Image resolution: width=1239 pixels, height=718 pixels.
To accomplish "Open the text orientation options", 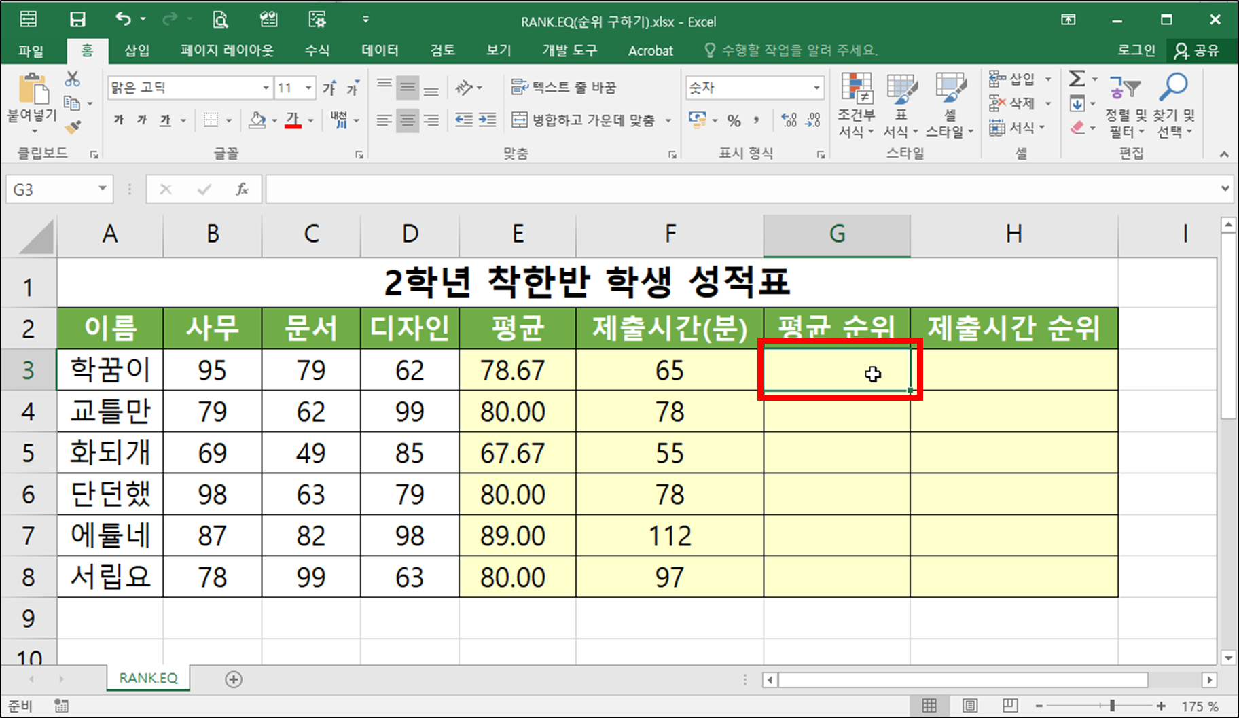I will 469,88.
